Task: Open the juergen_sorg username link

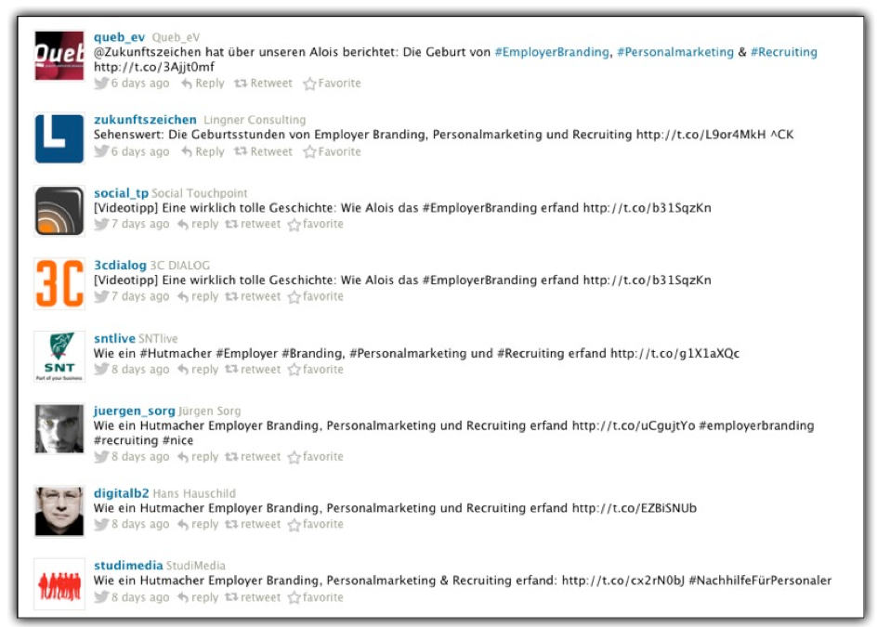Action: pos(134,411)
